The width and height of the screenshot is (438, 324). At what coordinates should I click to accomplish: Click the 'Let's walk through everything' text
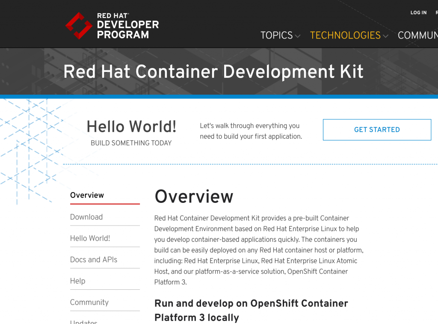pos(251,131)
